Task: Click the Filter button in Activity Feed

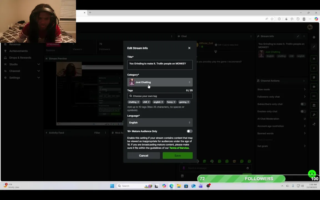Action: [x=97, y=133]
